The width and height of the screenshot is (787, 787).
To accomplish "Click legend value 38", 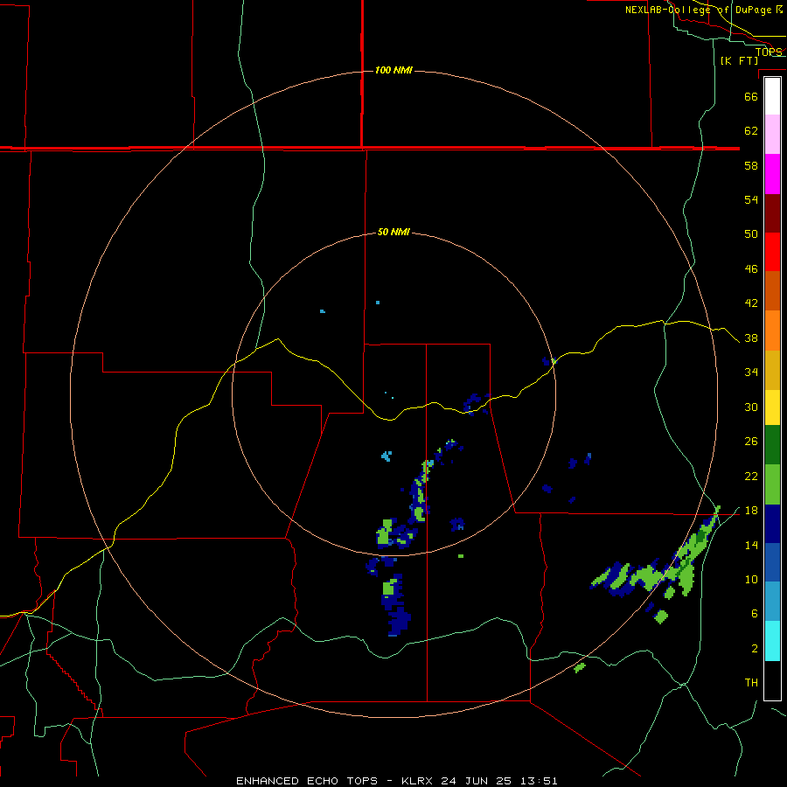I will (x=751, y=338).
